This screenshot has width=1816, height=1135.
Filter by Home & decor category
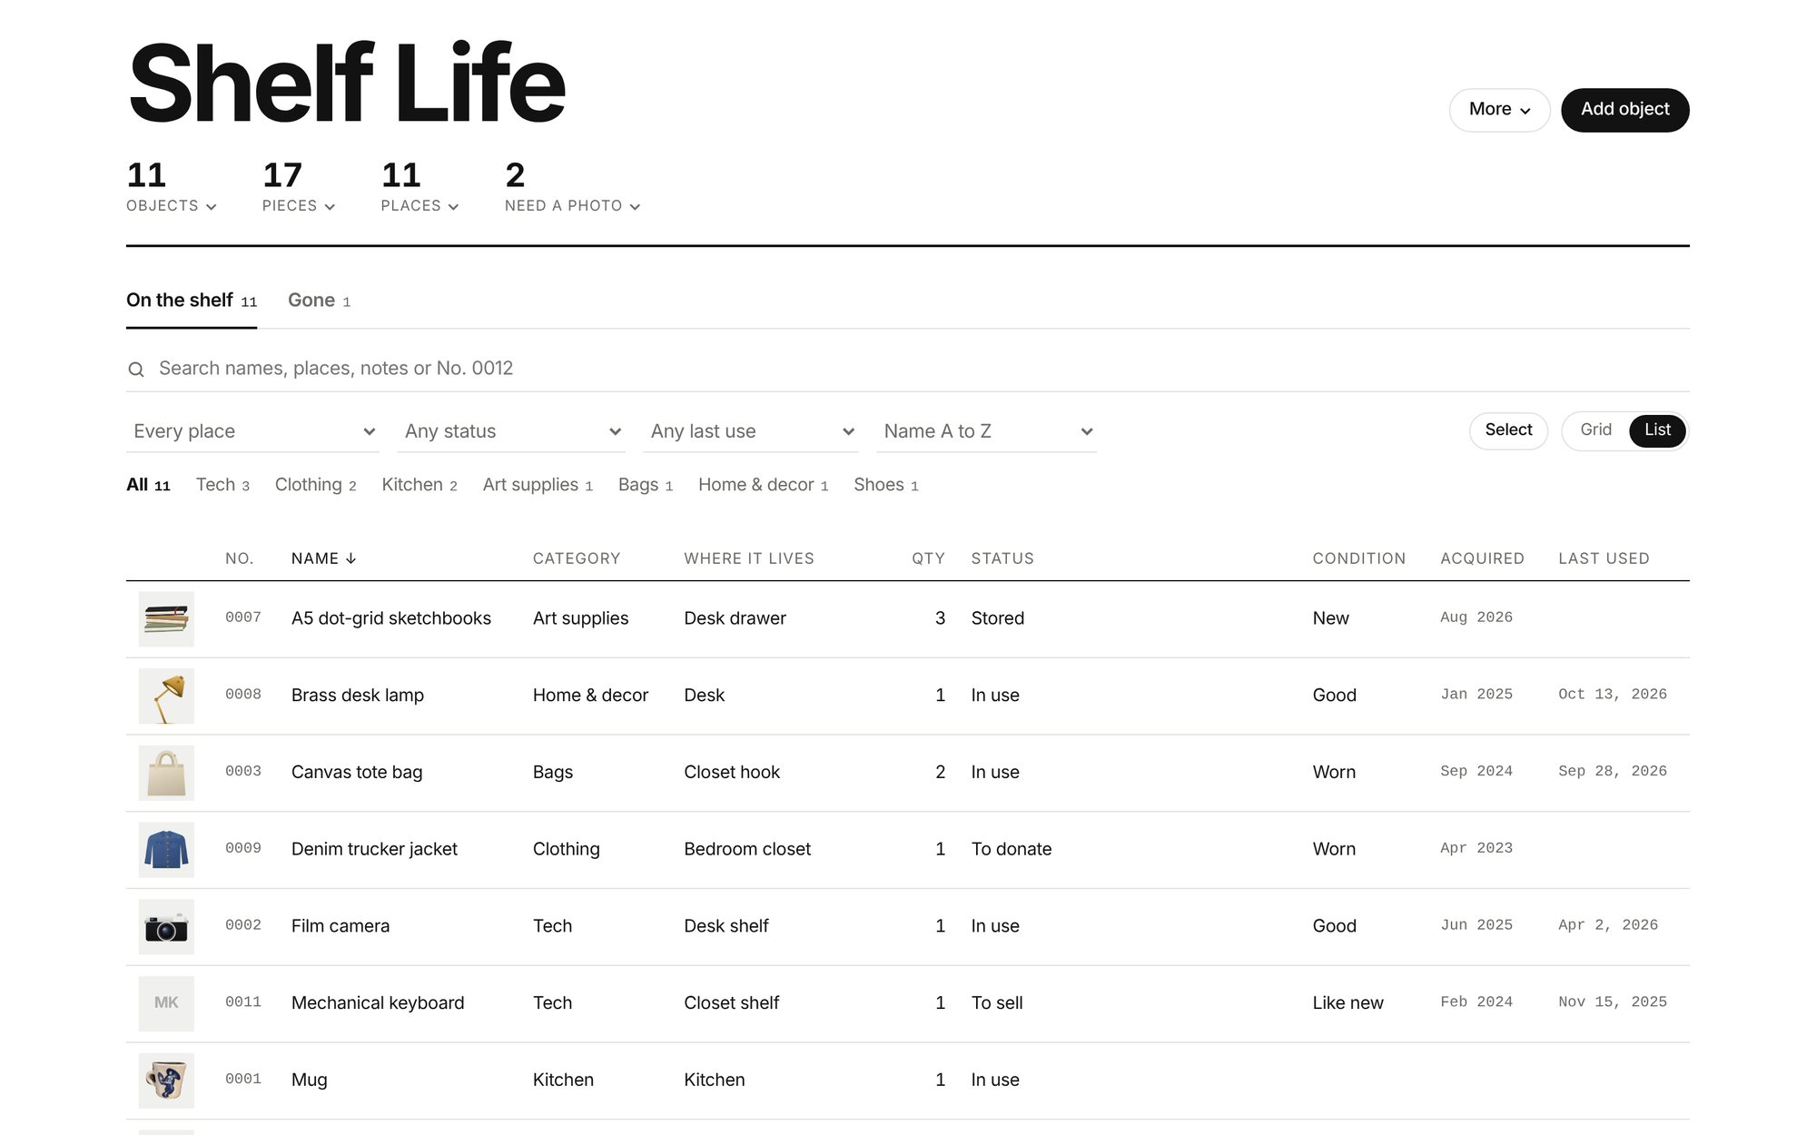pos(763,485)
